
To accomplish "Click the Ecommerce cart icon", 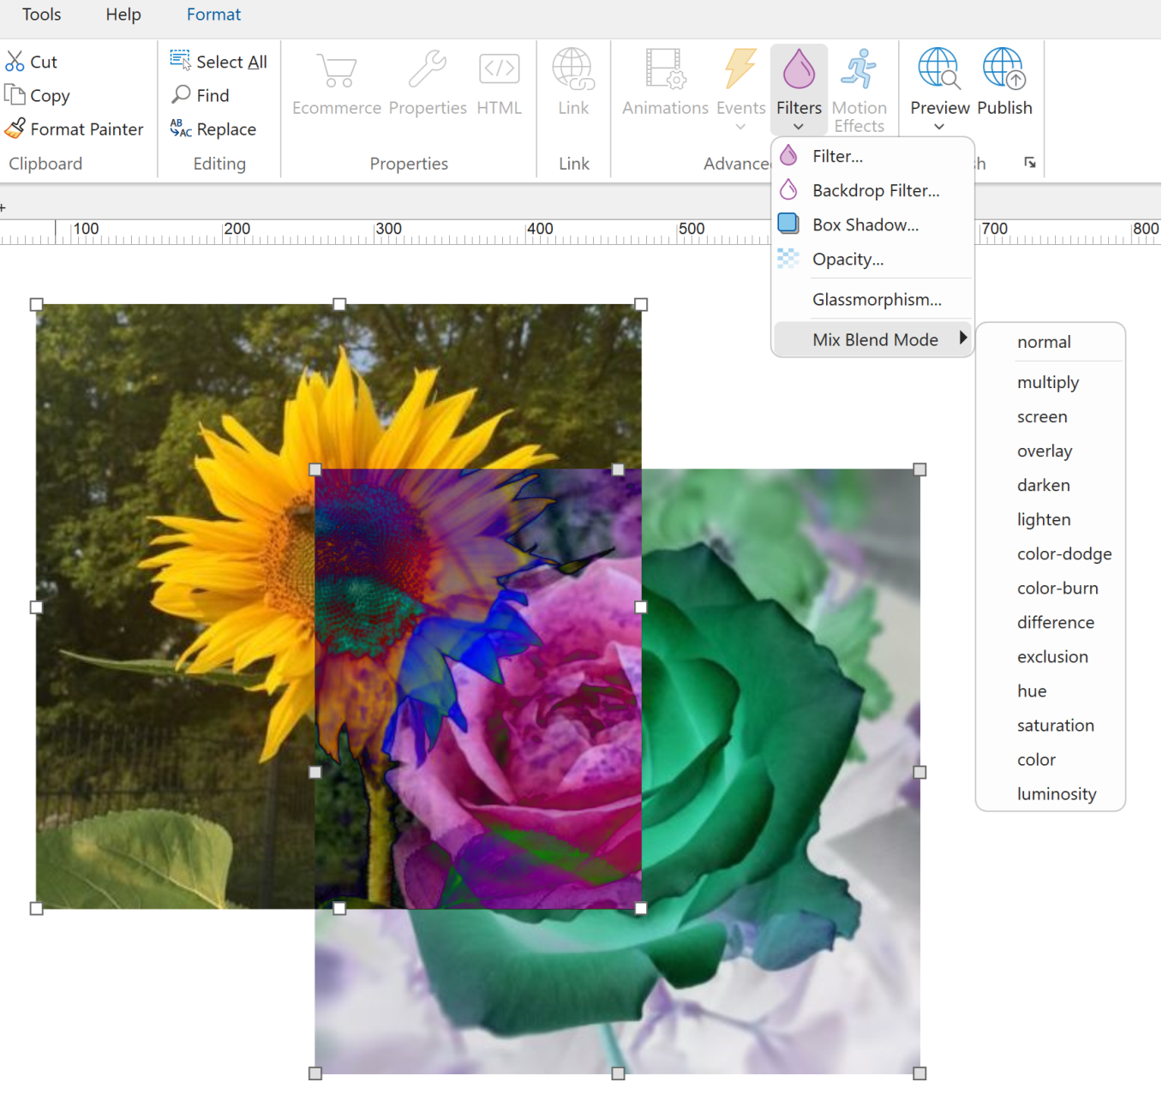I will point(336,70).
